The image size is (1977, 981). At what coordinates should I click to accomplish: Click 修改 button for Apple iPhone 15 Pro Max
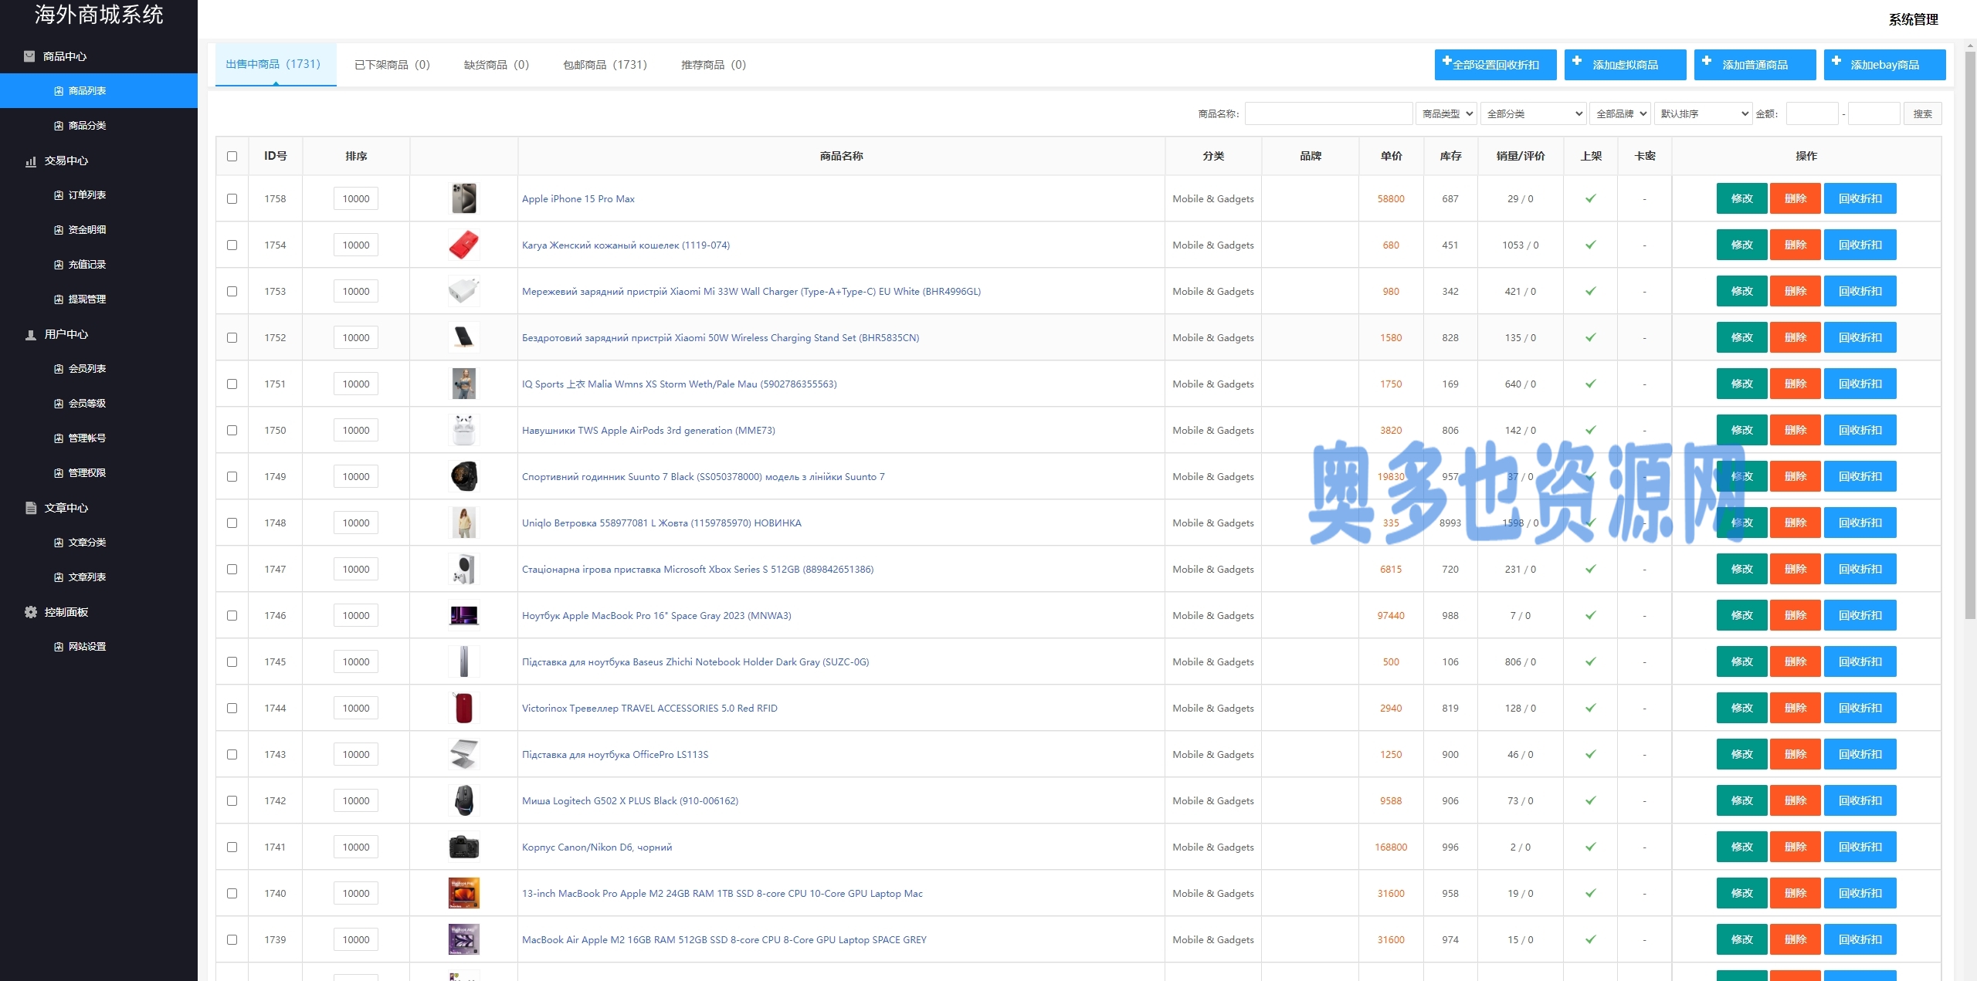pos(1741,198)
